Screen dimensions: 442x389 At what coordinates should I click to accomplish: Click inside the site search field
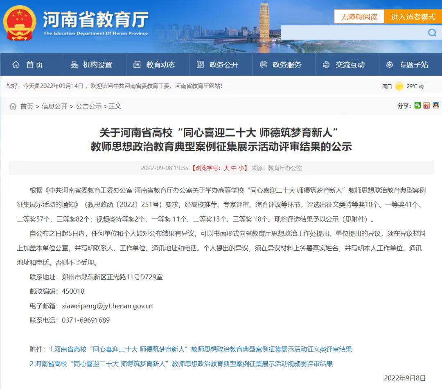(x=354, y=33)
